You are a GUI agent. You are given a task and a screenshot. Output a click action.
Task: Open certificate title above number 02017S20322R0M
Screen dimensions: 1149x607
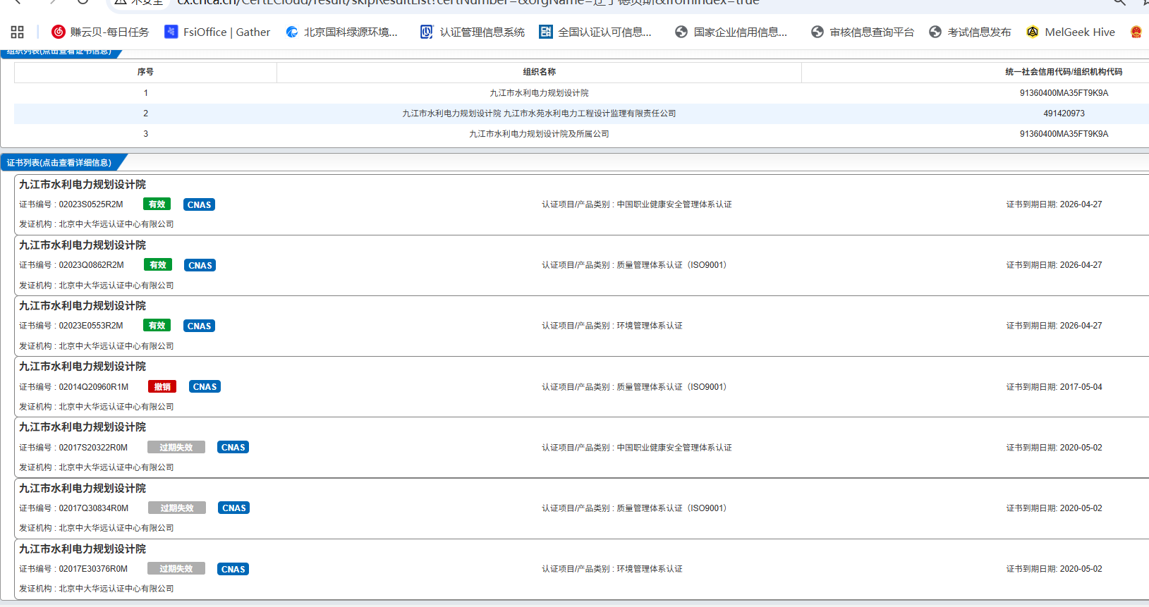(83, 427)
